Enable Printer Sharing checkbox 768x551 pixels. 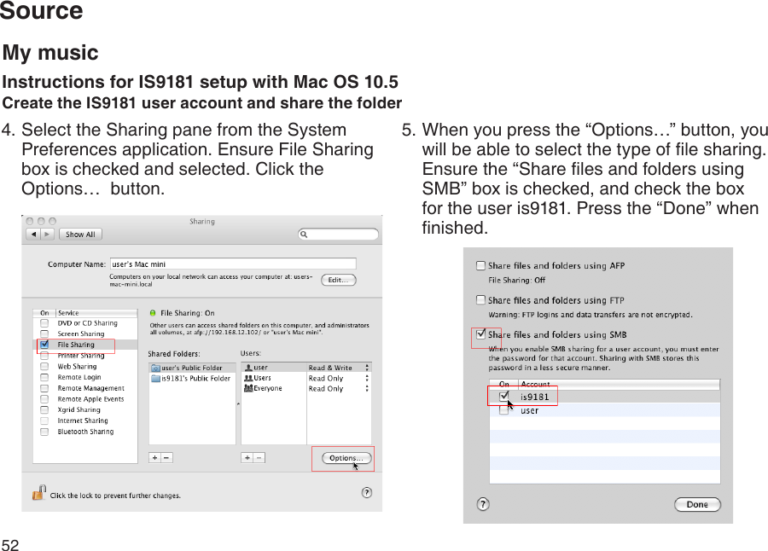tap(44, 356)
